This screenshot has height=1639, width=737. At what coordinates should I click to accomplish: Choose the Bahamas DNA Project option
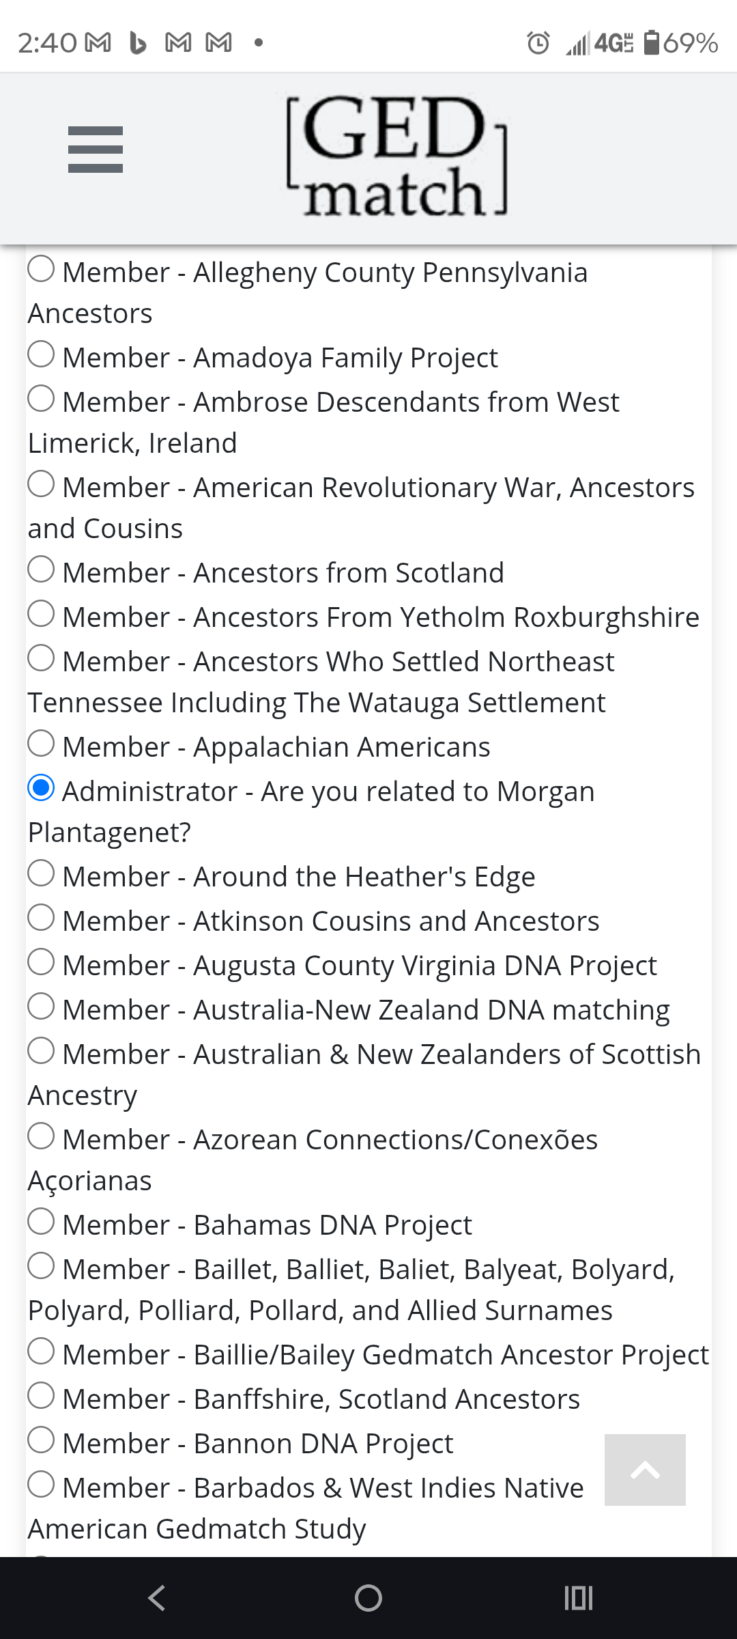coord(42,1224)
